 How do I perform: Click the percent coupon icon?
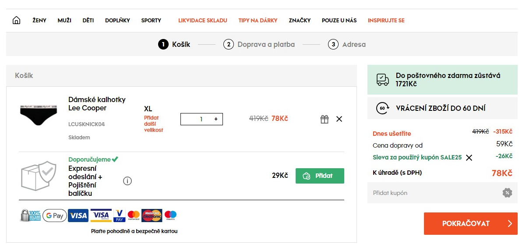pos(507,193)
